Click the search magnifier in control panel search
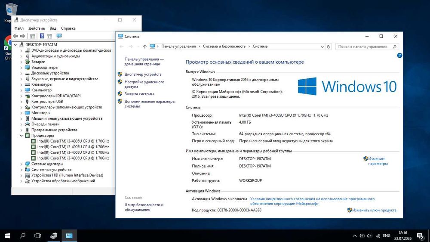The height and width of the screenshot is (242, 430). (x=394, y=47)
